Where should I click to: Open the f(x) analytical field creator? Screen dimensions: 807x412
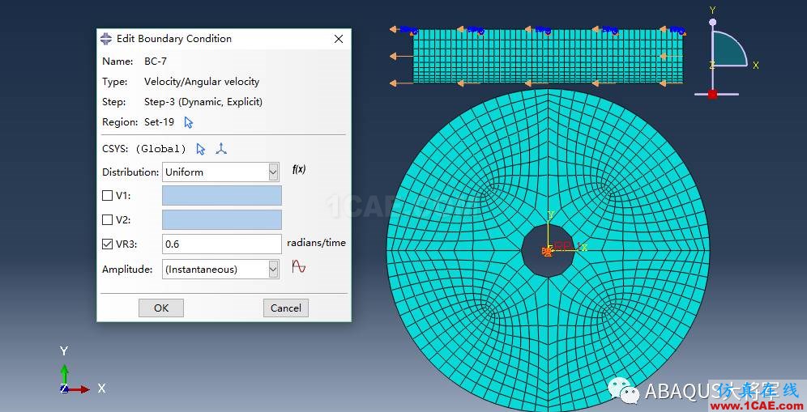[298, 169]
